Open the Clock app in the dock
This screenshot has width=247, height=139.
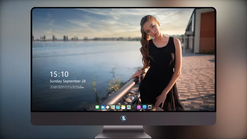pyautogui.click(x=108, y=107)
